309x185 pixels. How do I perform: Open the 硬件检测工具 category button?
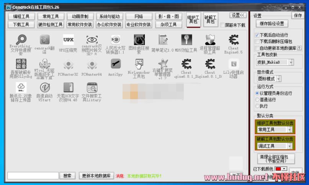click(51, 24)
